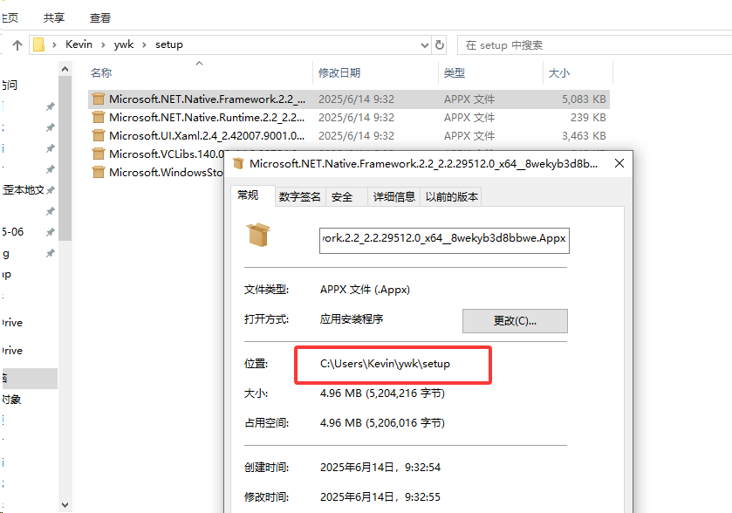Open the 详细信息 tab
The width and height of the screenshot is (732, 513).
coord(393,197)
